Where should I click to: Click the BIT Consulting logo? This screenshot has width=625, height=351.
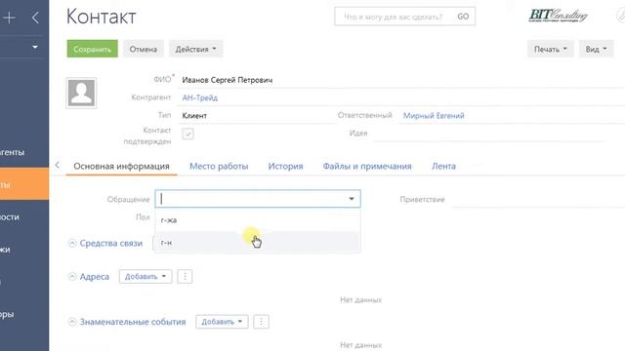point(558,16)
